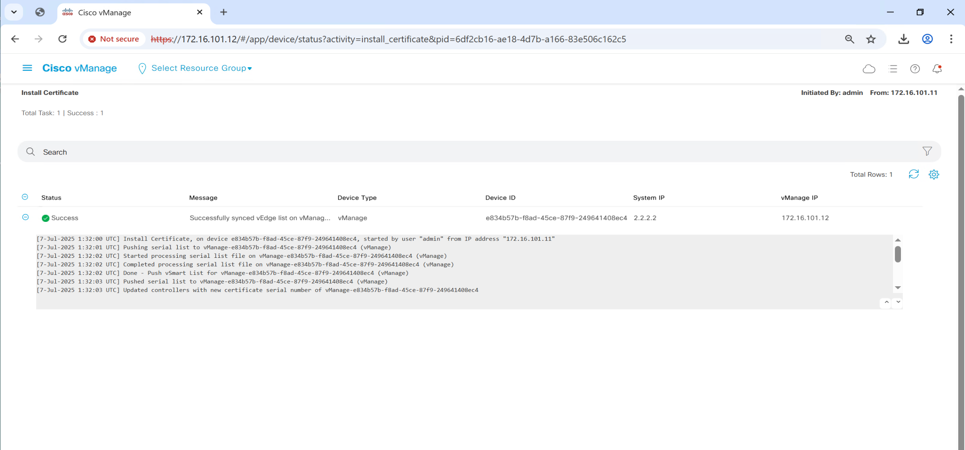
Task: Open the help question mark icon
Action: (915, 69)
